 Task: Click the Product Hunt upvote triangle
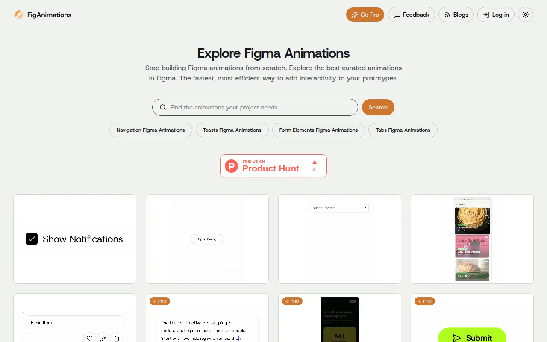[315, 162]
